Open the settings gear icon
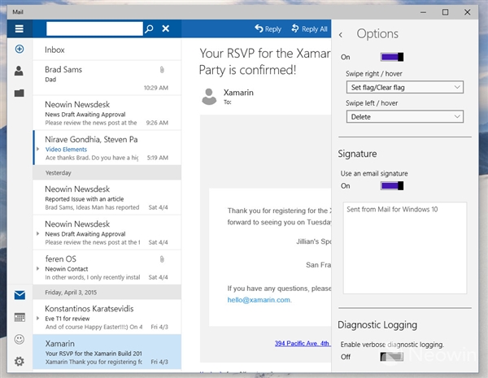 (20, 361)
